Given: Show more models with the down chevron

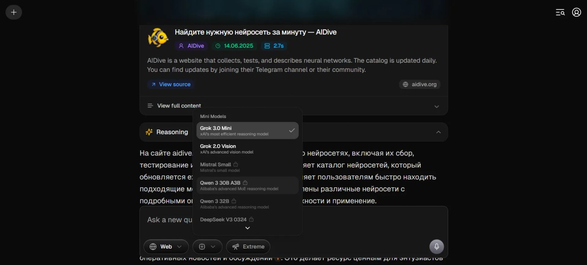Looking at the screenshot, I should [247, 228].
